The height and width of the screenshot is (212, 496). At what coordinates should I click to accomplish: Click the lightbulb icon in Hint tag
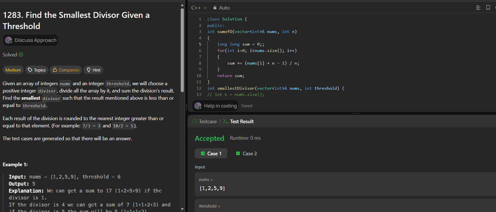pos(89,70)
